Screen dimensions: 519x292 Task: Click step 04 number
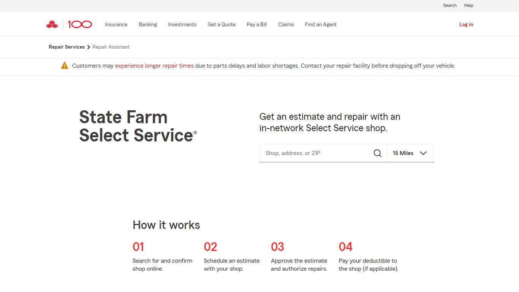click(346, 247)
